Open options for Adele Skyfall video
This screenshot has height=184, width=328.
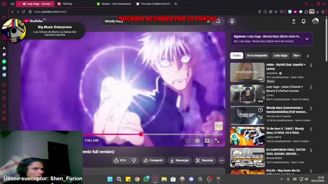pyautogui.click(x=311, y=65)
